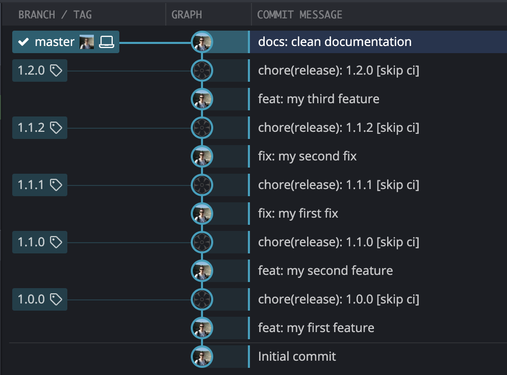
Task: Click the 1.1.0 tag icon
Action: coord(56,242)
